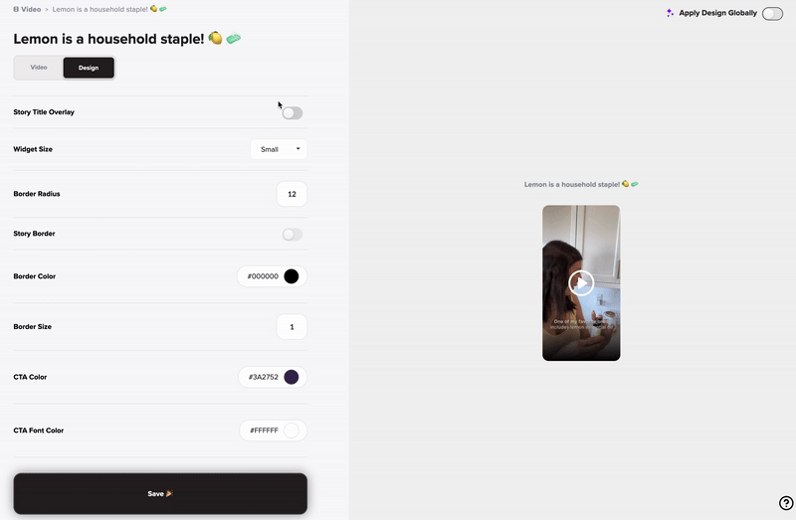
Task: Click the help question mark icon
Action: click(786, 503)
